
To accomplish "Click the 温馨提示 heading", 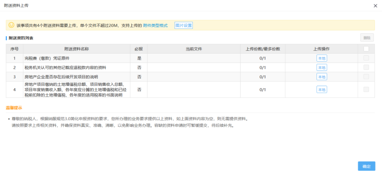I will point(14,108).
